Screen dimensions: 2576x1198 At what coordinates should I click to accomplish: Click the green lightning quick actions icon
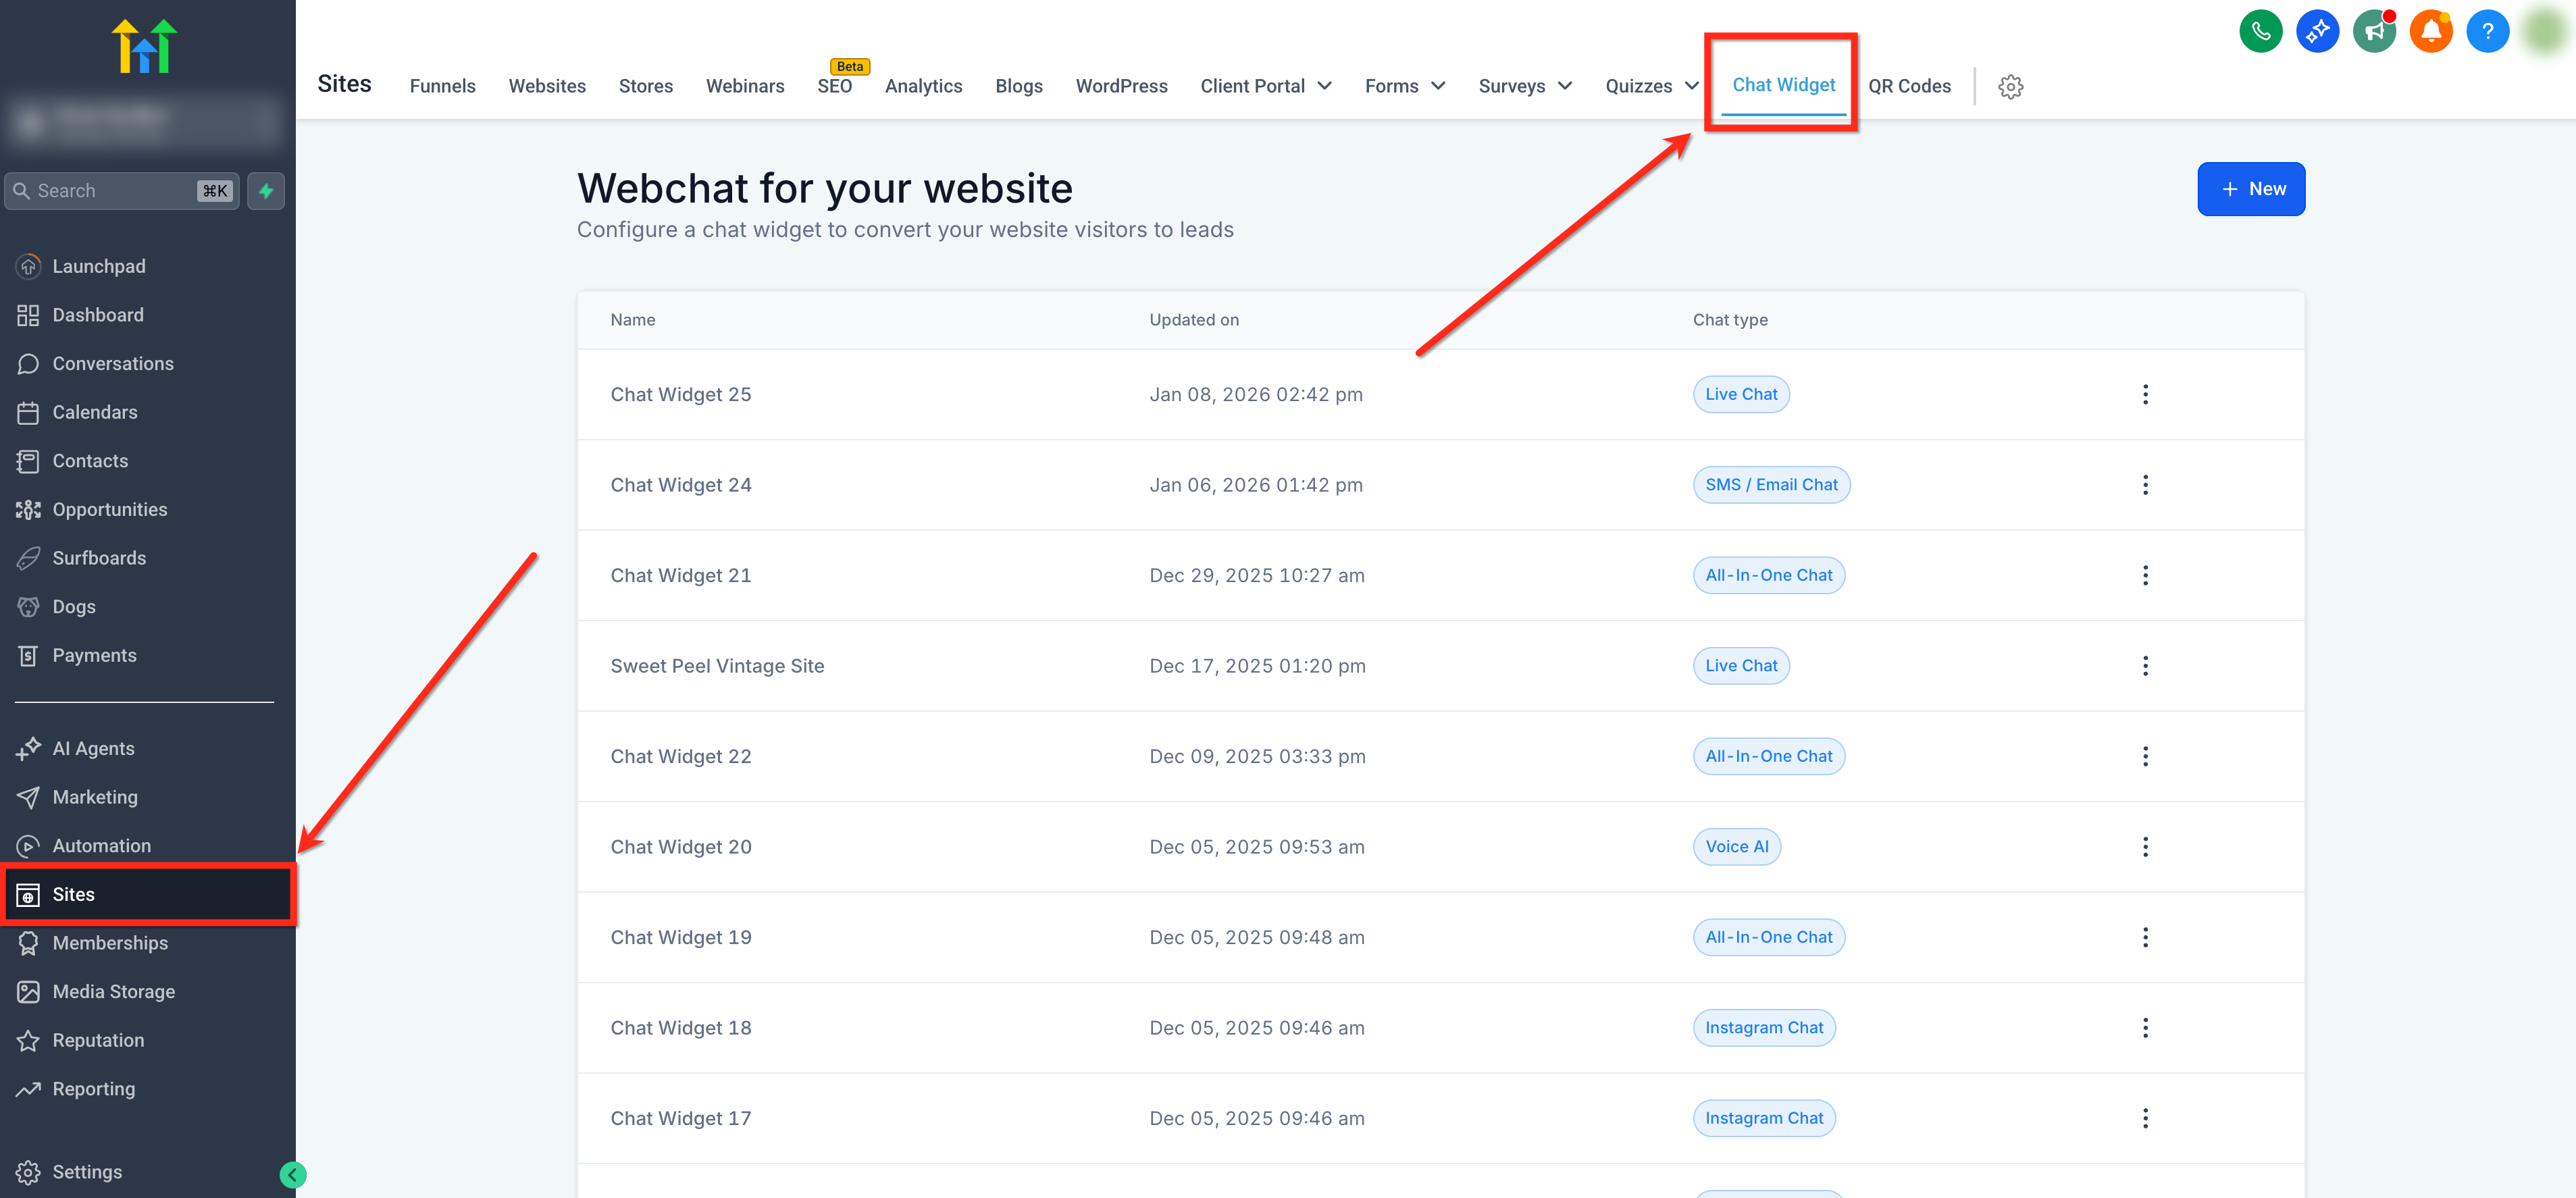[x=266, y=191]
